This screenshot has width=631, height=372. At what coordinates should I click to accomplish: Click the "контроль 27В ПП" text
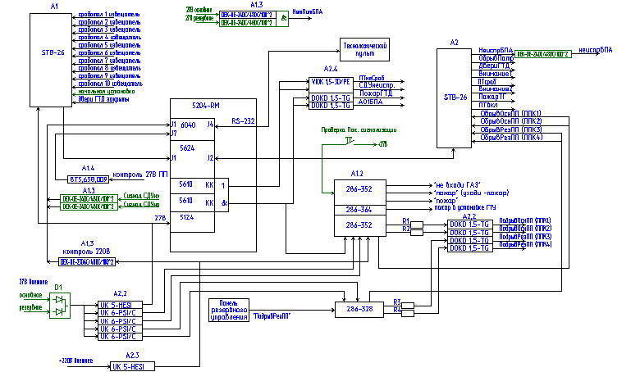[140, 175]
